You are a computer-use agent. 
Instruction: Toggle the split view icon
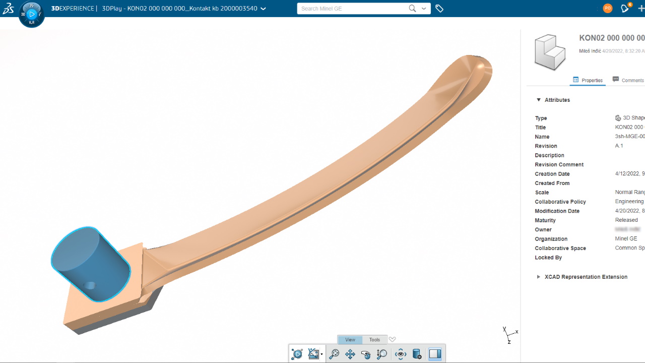[434, 354]
